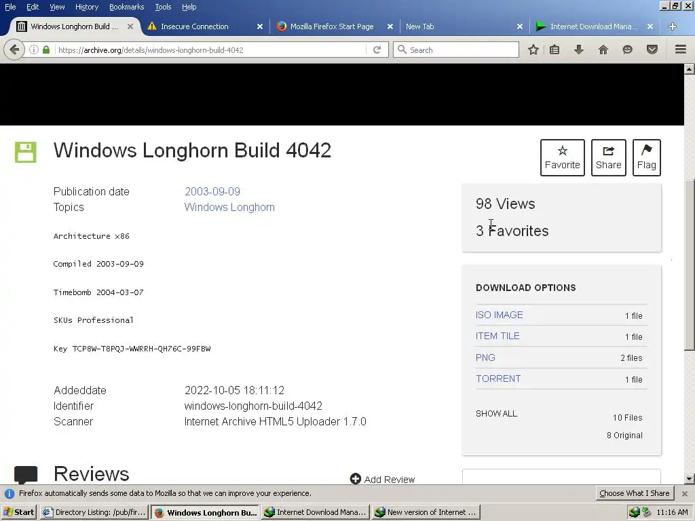Open the Windows Start button
The width and height of the screenshot is (695, 521).
pos(19,512)
